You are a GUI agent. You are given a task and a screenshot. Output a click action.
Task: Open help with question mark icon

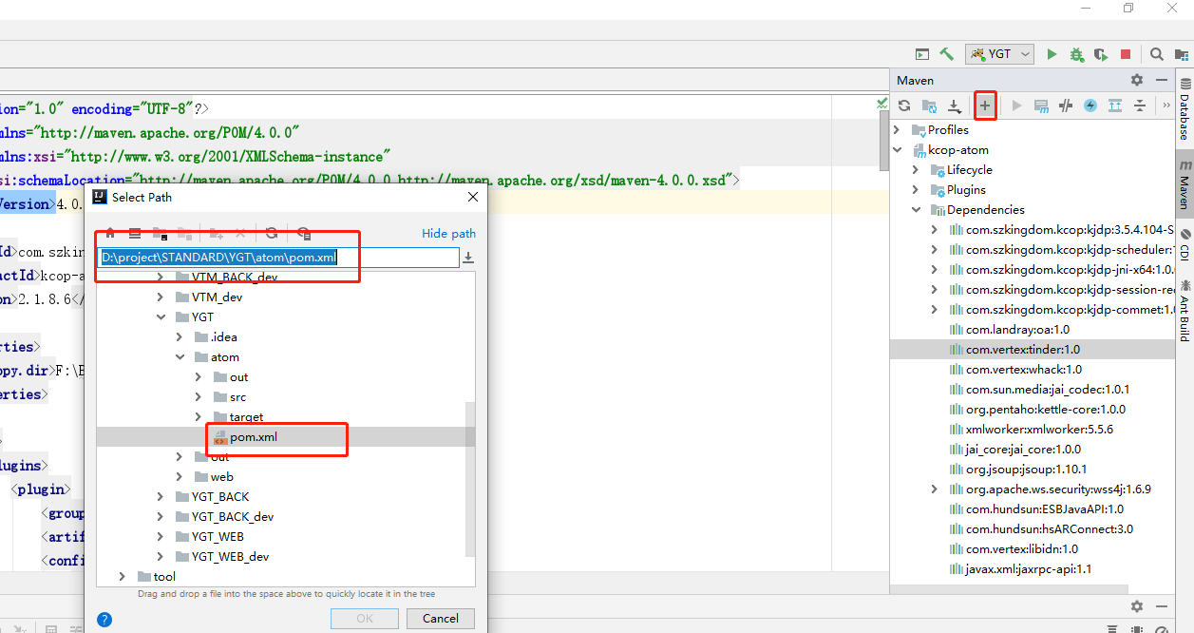click(x=104, y=619)
